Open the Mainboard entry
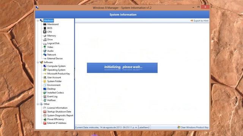Viewport: 243px width, 136px height. (53, 24)
